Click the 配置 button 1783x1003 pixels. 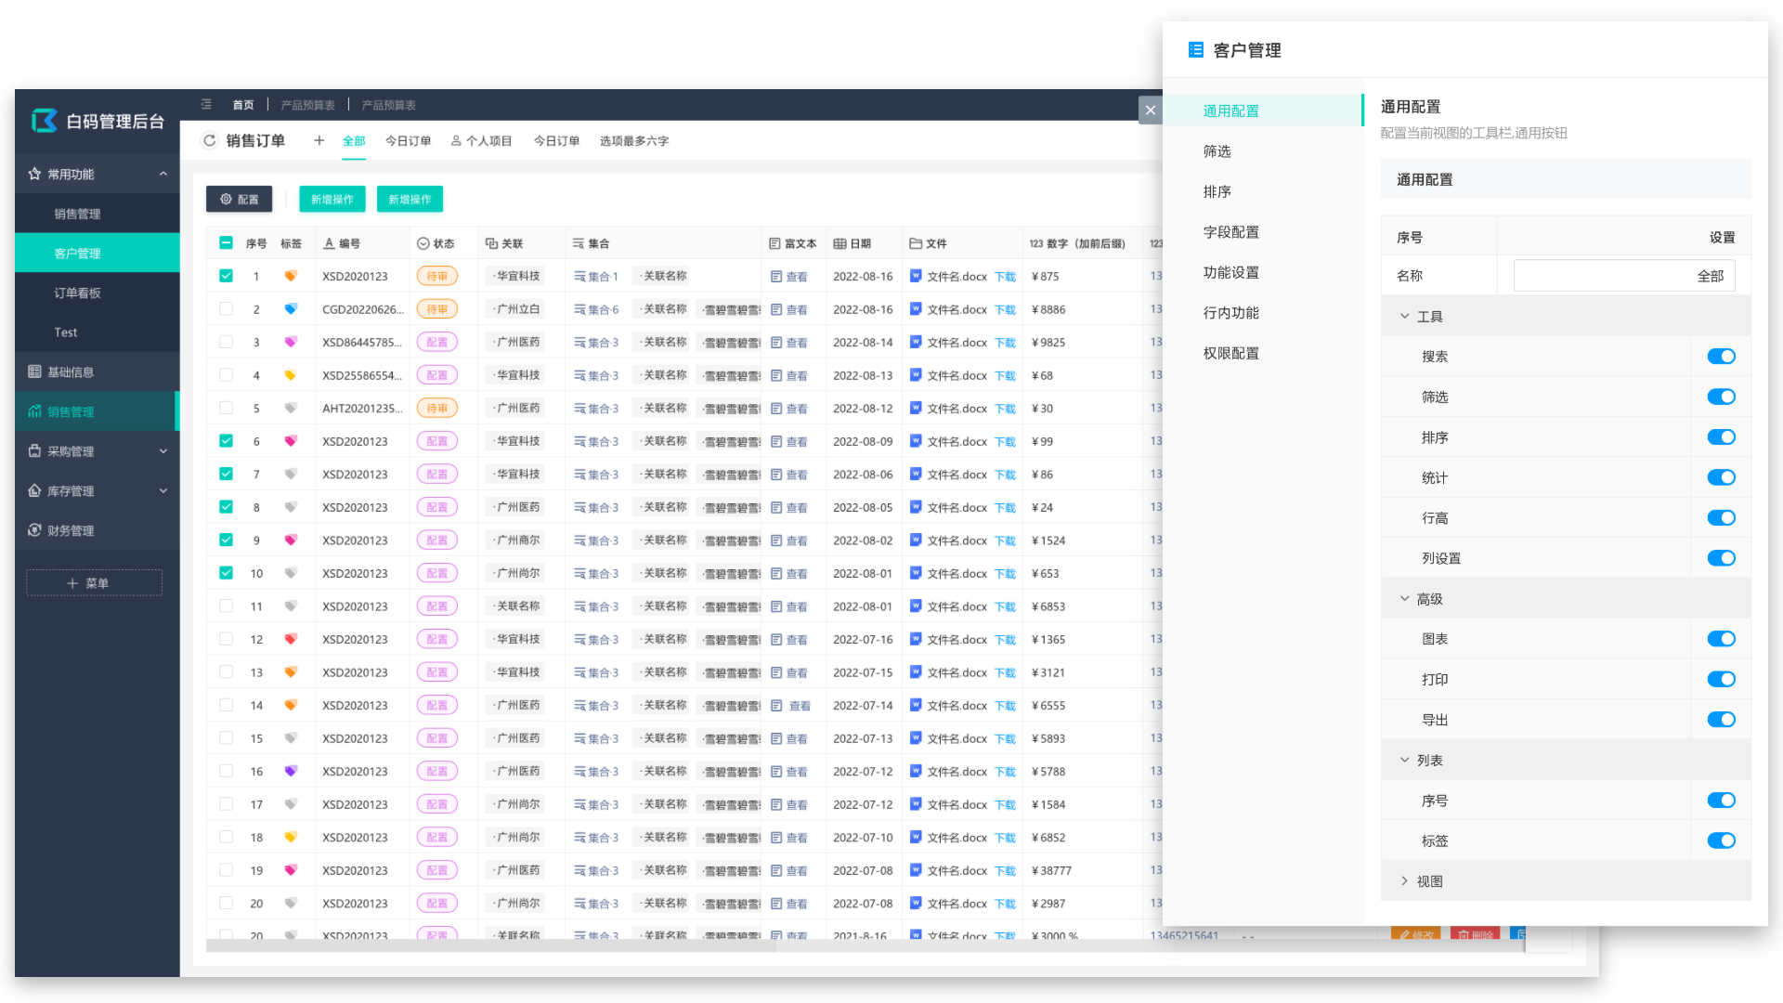(x=239, y=199)
